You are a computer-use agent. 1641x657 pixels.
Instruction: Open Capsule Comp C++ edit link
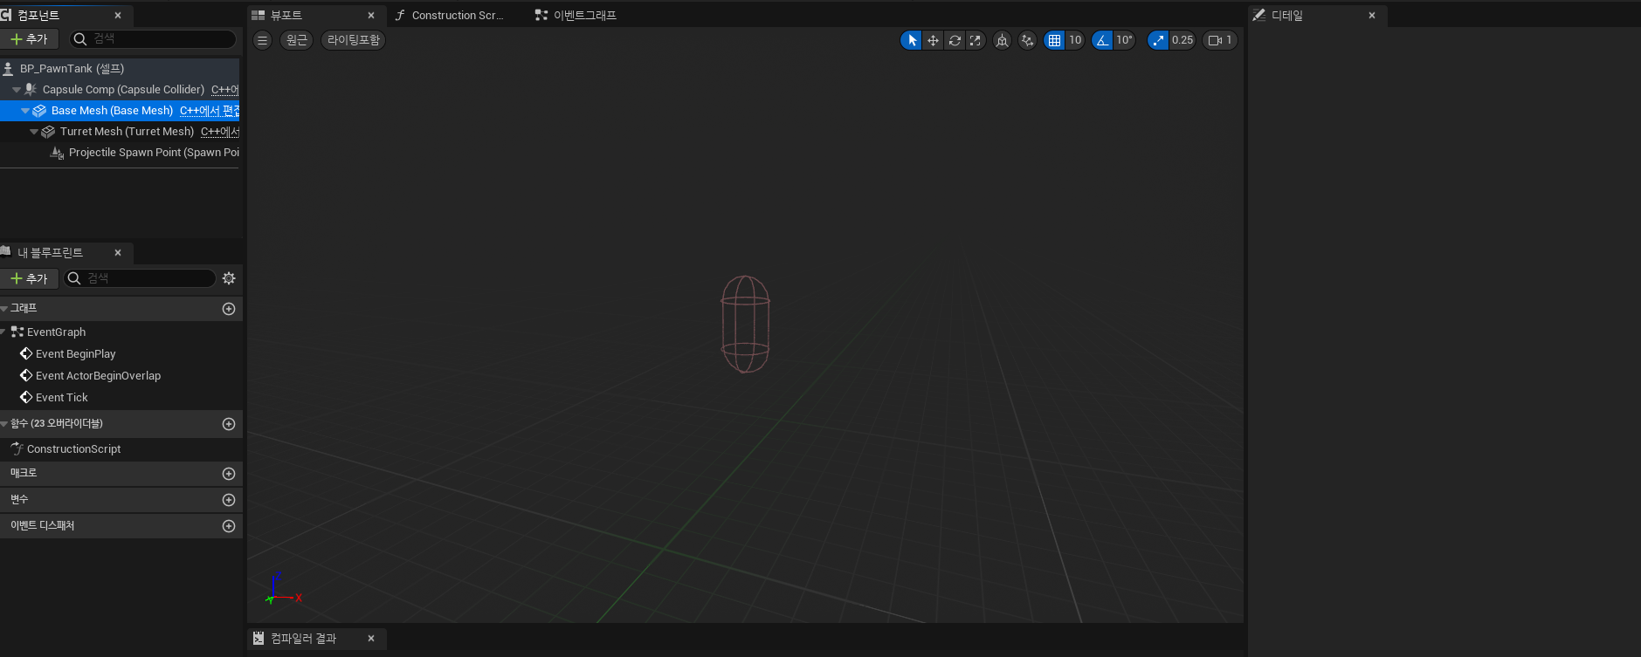[225, 90]
